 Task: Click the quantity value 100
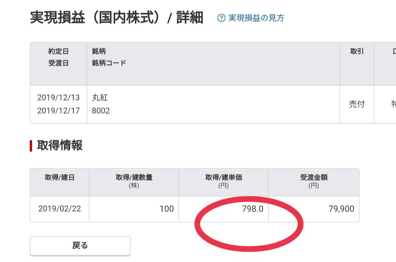[167, 209]
